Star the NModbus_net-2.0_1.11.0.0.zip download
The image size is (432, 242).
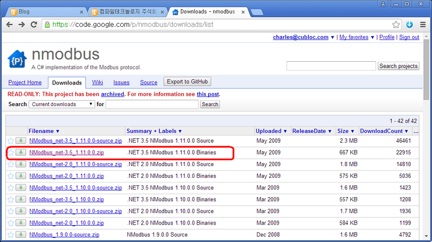(11, 176)
